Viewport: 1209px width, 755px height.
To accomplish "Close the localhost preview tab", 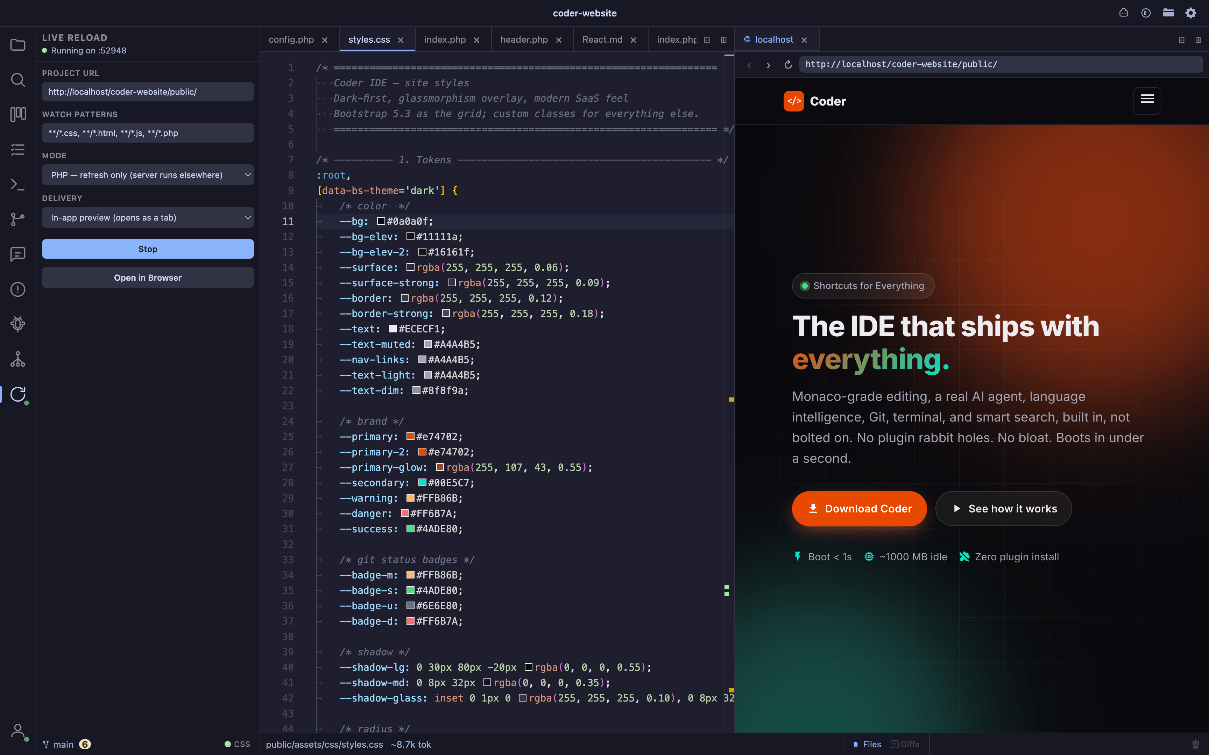I will [x=804, y=40].
